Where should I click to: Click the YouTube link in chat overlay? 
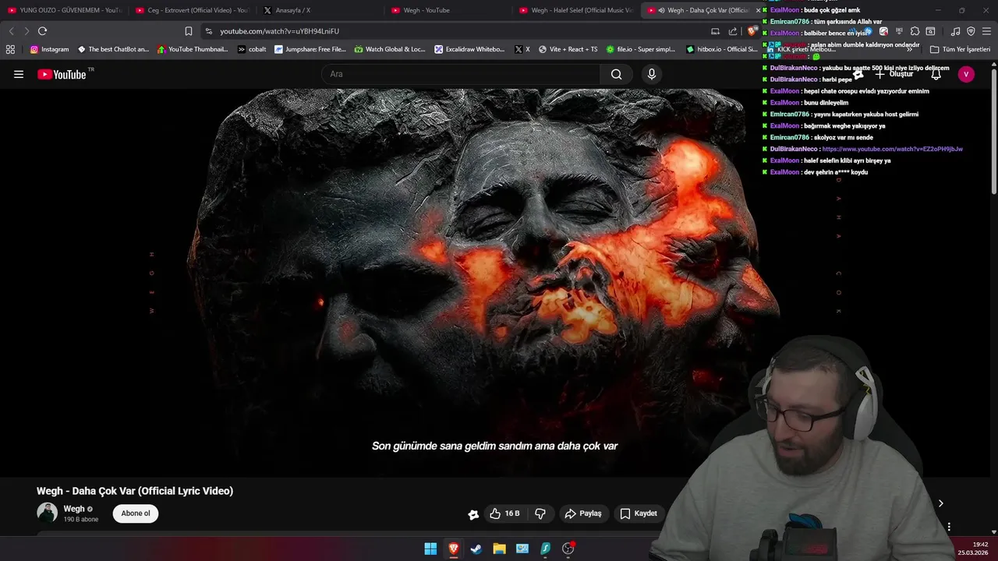click(892, 149)
